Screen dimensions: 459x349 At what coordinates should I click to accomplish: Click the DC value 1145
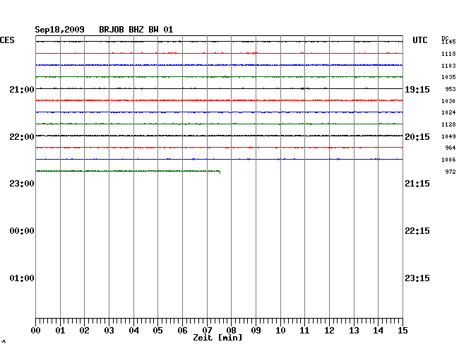click(448, 42)
